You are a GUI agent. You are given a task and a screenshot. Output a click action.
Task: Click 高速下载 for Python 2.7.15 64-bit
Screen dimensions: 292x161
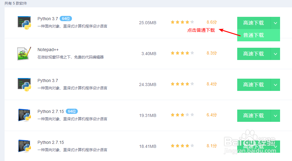[253, 116]
